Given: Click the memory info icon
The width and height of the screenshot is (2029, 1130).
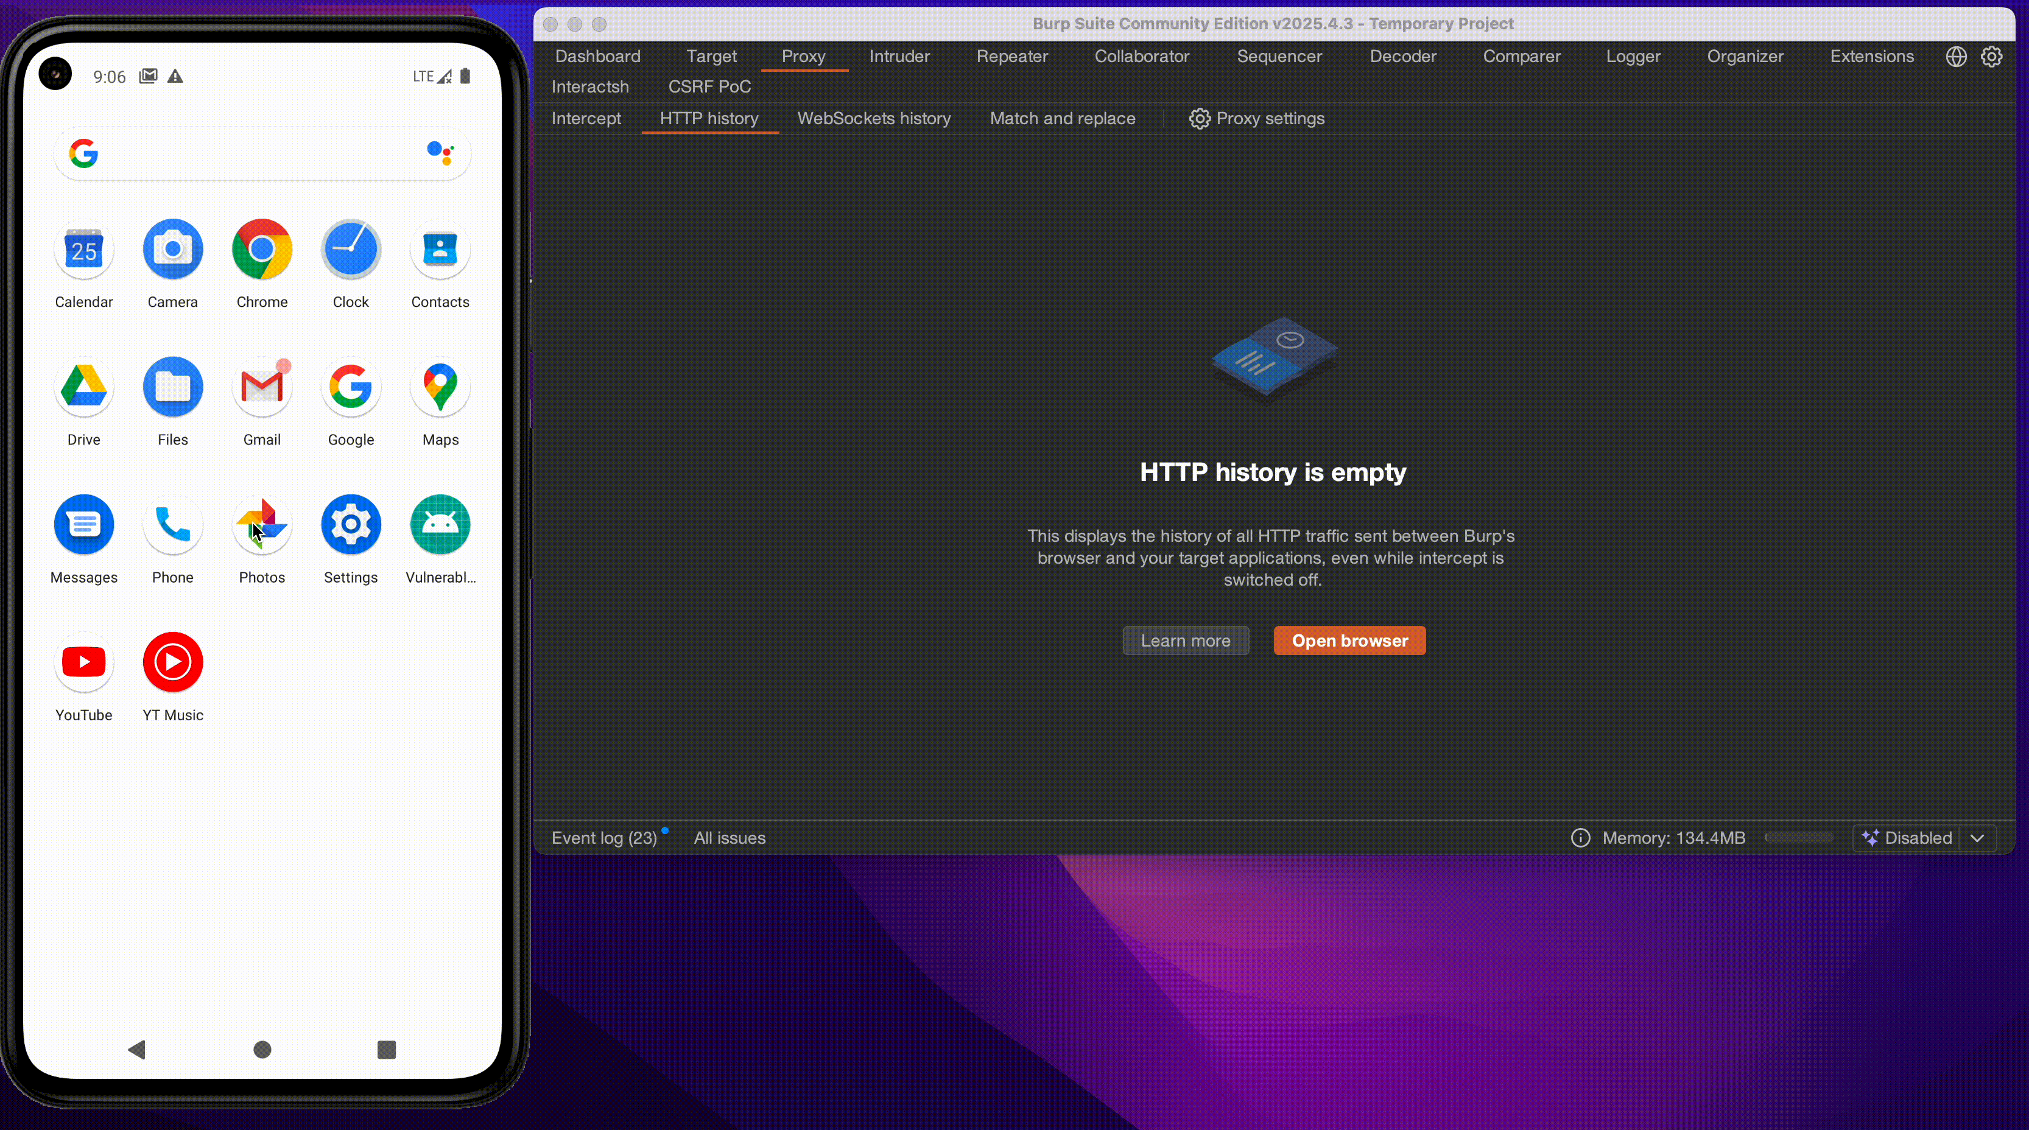Looking at the screenshot, I should point(1580,838).
